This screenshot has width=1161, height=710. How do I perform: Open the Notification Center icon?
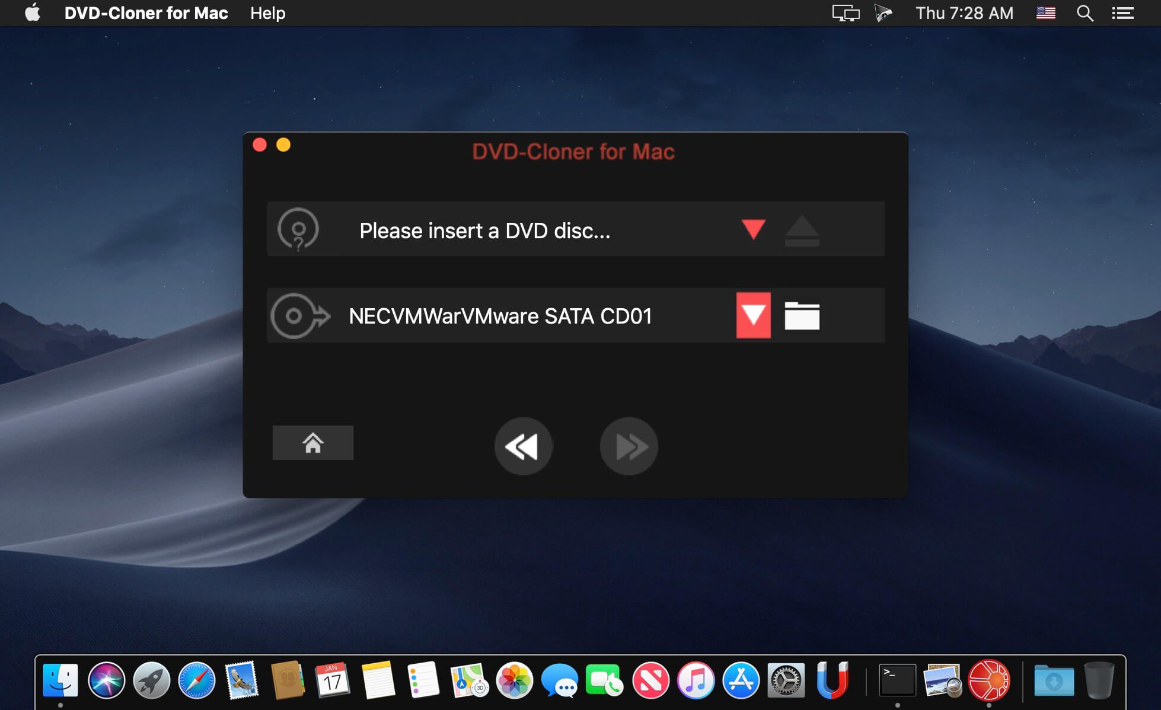pyautogui.click(x=1122, y=13)
